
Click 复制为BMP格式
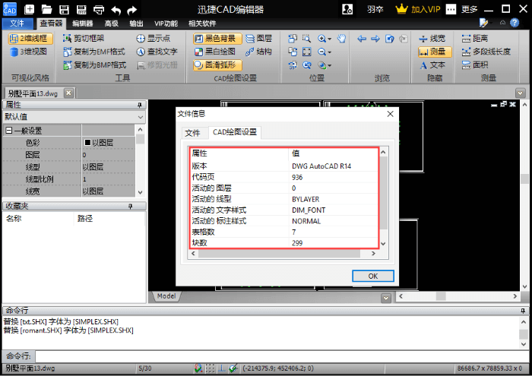95,65
